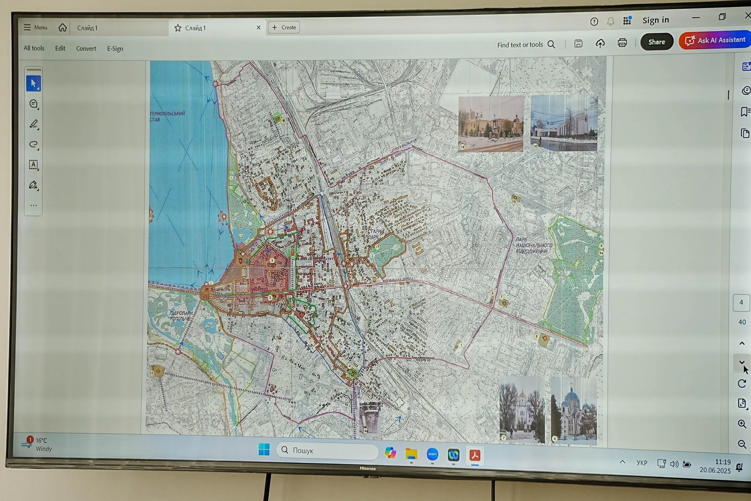
Task: Select the Draw freehand tool
Action: 34,145
